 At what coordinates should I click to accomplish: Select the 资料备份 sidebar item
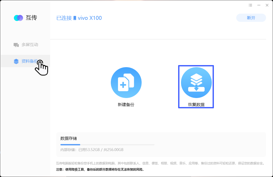point(25,61)
